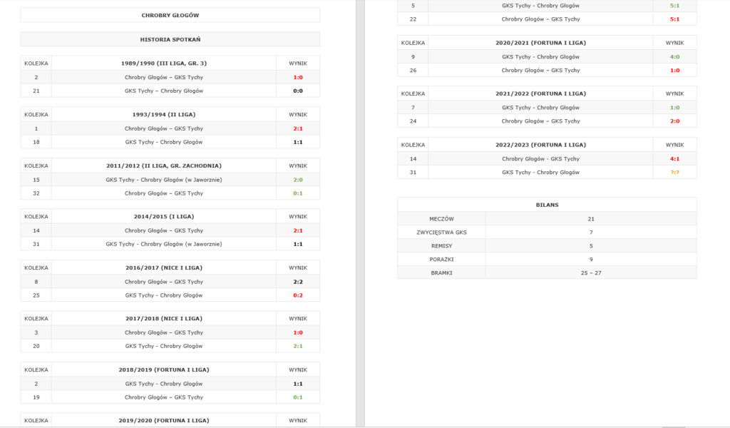The image size is (730, 428).
Task: Select the BILANS table header
Action: [547, 205]
